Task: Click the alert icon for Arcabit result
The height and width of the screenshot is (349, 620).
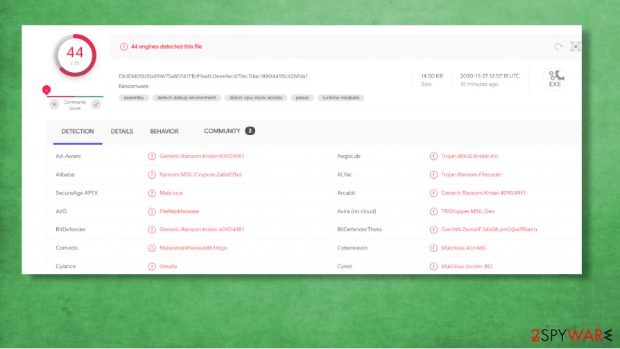Action: pos(433,193)
